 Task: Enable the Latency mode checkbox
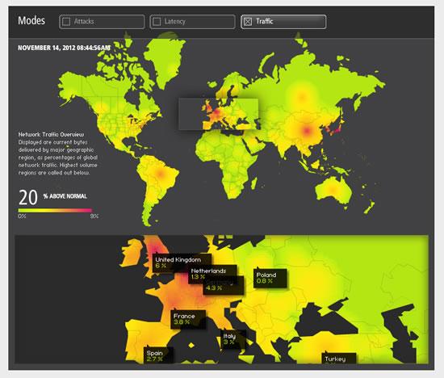tap(157, 22)
